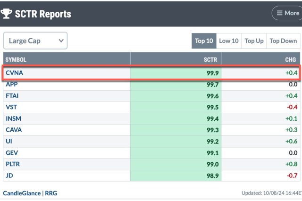Switch to the Top Down tab

283,41
